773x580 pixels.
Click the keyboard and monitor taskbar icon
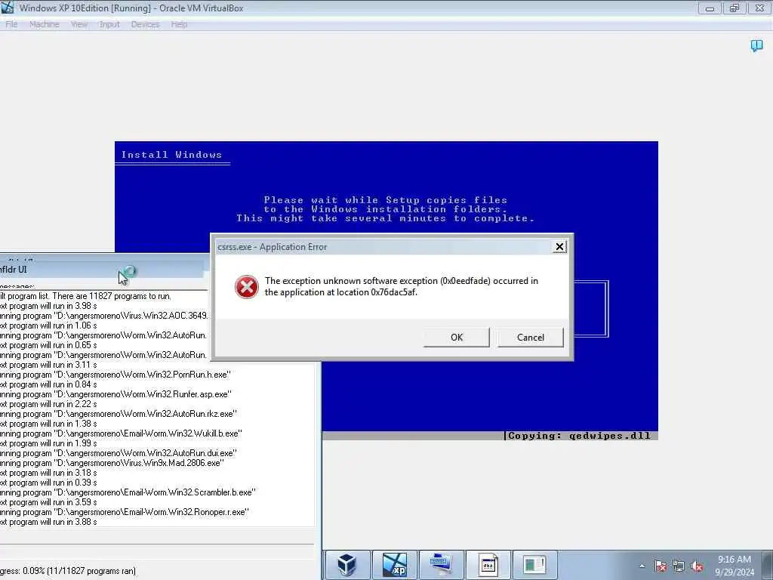pyautogui.click(x=441, y=564)
